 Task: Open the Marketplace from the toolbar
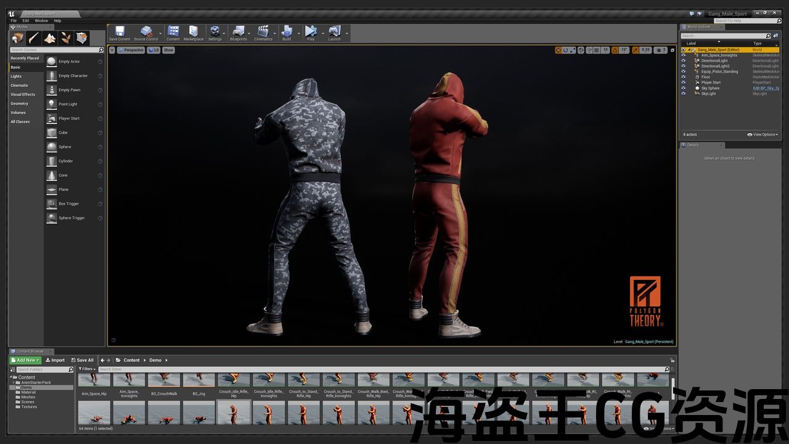pyautogui.click(x=193, y=31)
